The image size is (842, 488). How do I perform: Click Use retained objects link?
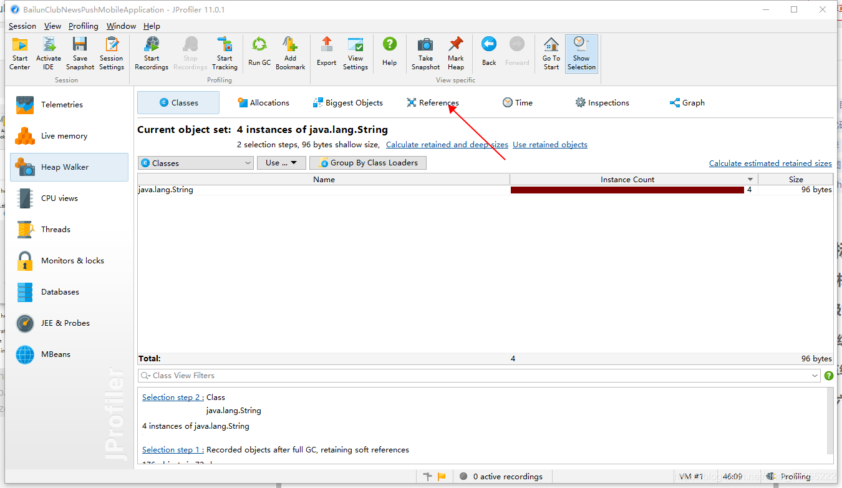[x=550, y=145]
